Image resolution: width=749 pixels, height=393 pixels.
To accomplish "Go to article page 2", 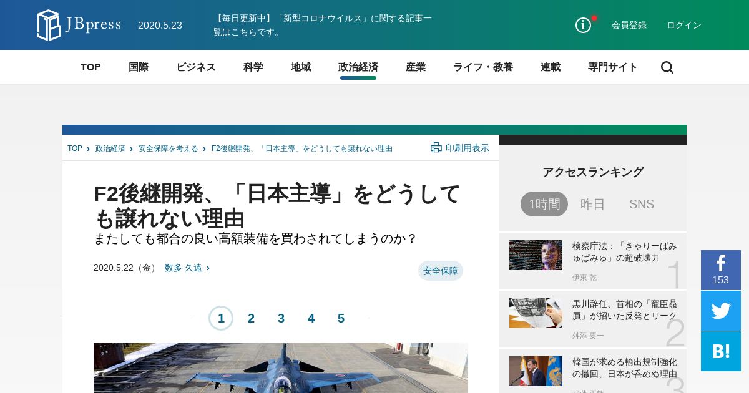I will (x=251, y=318).
